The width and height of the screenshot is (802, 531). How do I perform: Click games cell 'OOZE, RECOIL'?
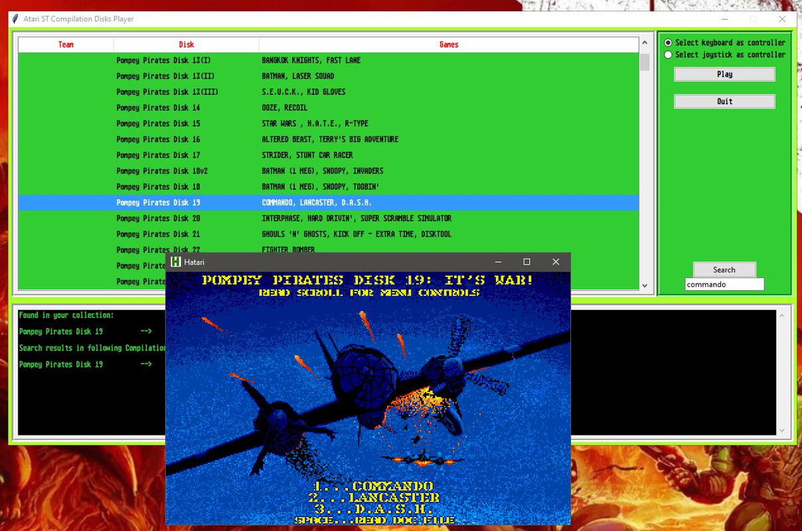pos(285,108)
